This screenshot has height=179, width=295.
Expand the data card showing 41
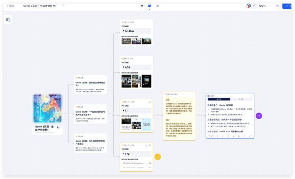click(x=149, y=102)
